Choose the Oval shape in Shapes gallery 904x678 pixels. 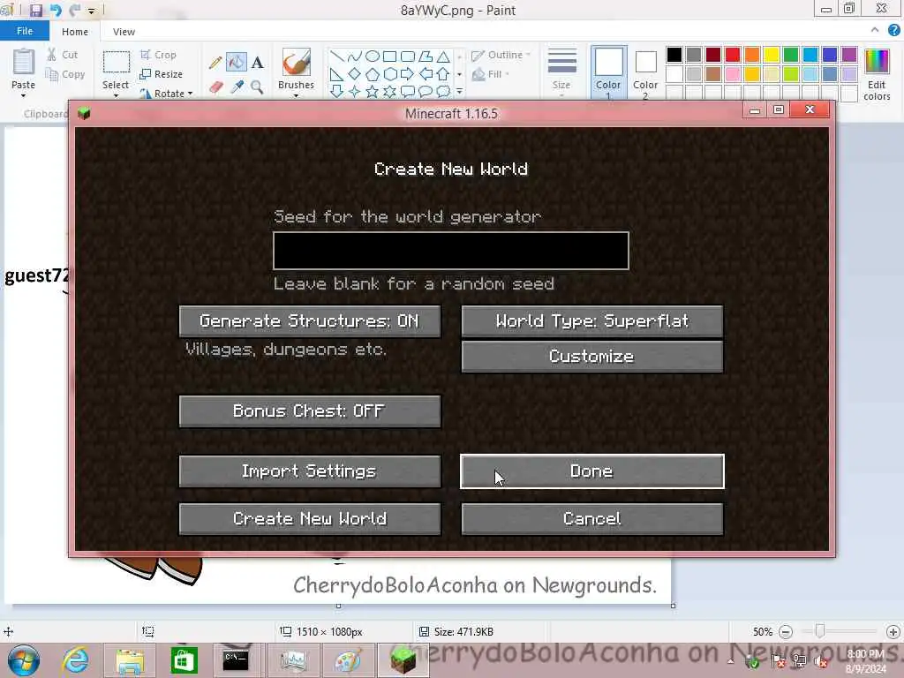tap(373, 56)
